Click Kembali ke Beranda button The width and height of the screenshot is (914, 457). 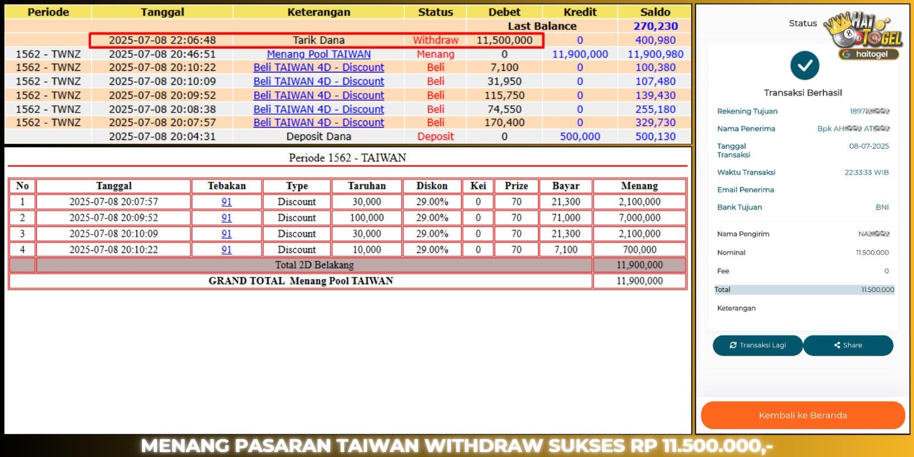803,415
